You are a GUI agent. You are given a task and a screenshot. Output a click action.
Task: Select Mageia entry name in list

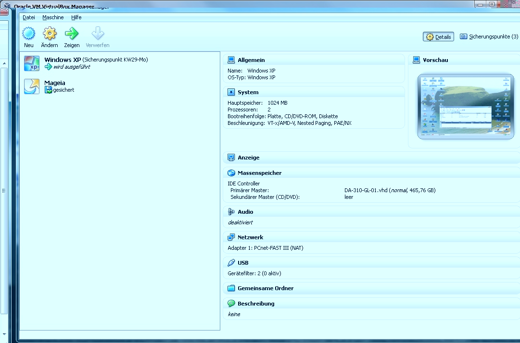tap(55, 83)
